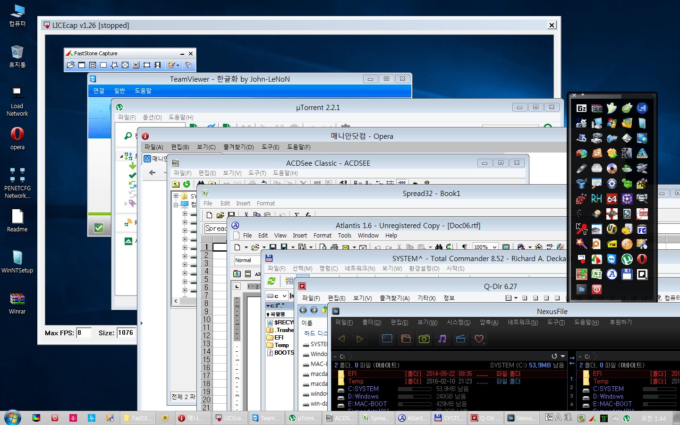Select FastStone's capture freehand region tool
Image resolution: width=680 pixels, height=425 pixels.
tap(114, 65)
